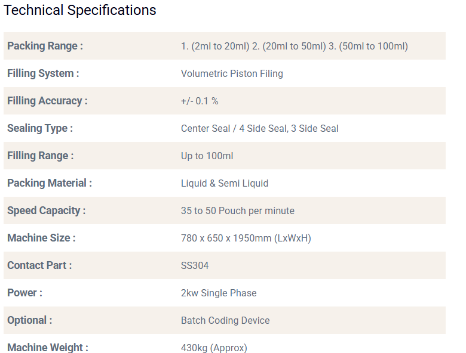The image size is (466, 353).
Task: Click the Up to 100ml value
Action: (x=207, y=156)
